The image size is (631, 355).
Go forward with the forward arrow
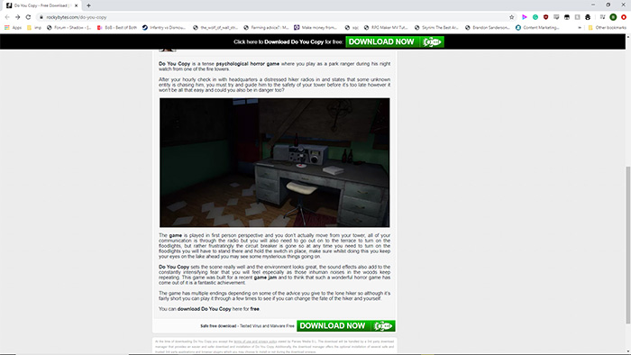[18, 17]
